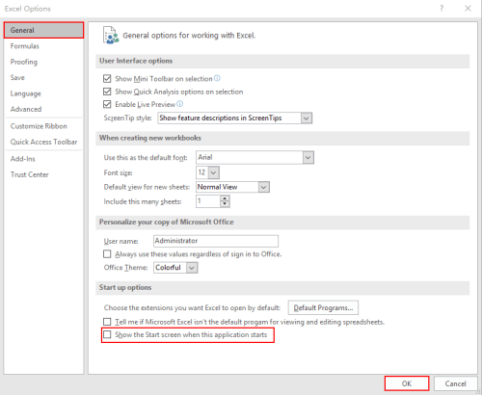Click the Mini Toolbar info icon
This screenshot has height=395, width=482.
217,78
